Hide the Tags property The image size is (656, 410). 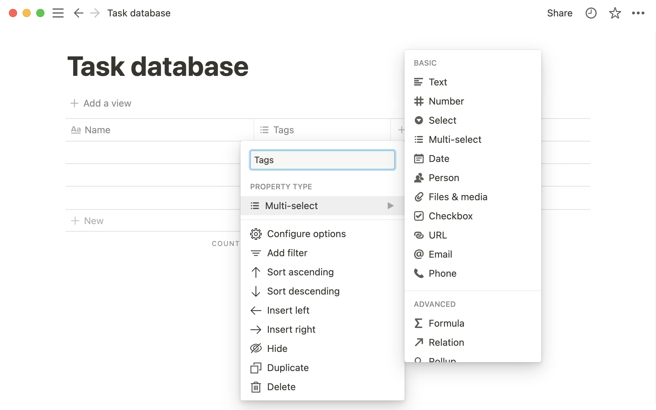[277, 348]
